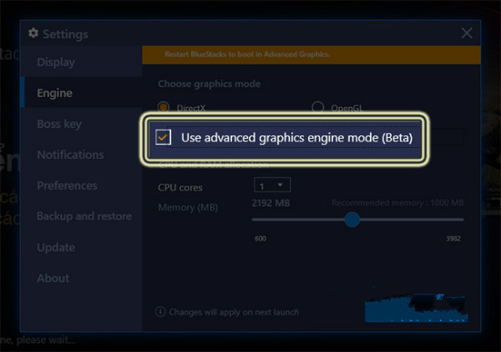The width and height of the screenshot is (501, 352).
Task: Click the info icon beside launch notice
Action: tap(160, 312)
